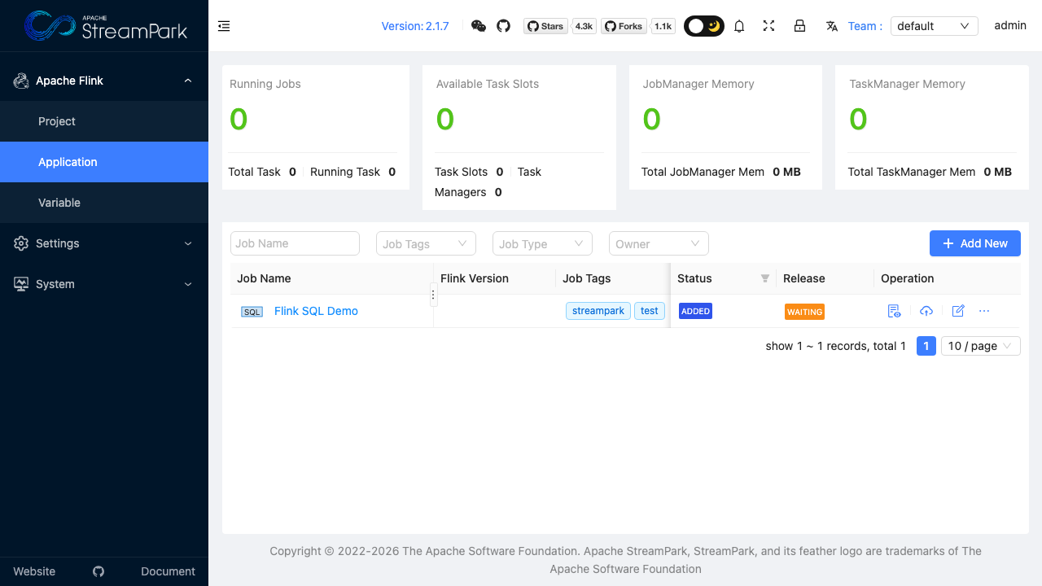Open the Status column filter icon
Image resolution: width=1042 pixels, height=586 pixels.
(765, 278)
